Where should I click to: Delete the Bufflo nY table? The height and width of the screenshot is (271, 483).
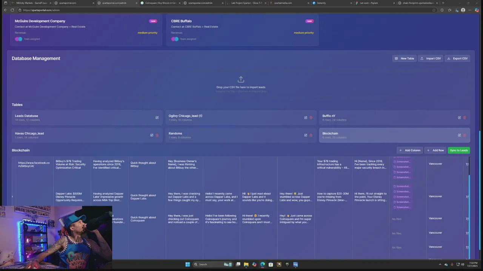point(465,117)
